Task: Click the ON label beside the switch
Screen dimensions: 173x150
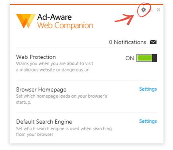Action: tap(130, 58)
